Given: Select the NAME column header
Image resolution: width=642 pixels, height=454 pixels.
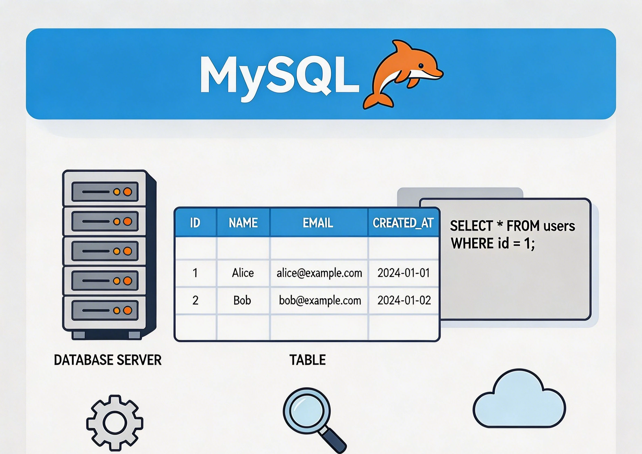Looking at the screenshot, I should pyautogui.click(x=243, y=223).
